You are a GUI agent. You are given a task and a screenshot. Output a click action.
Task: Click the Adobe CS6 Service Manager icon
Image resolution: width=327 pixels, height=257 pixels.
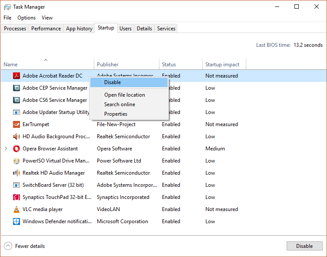click(x=17, y=100)
